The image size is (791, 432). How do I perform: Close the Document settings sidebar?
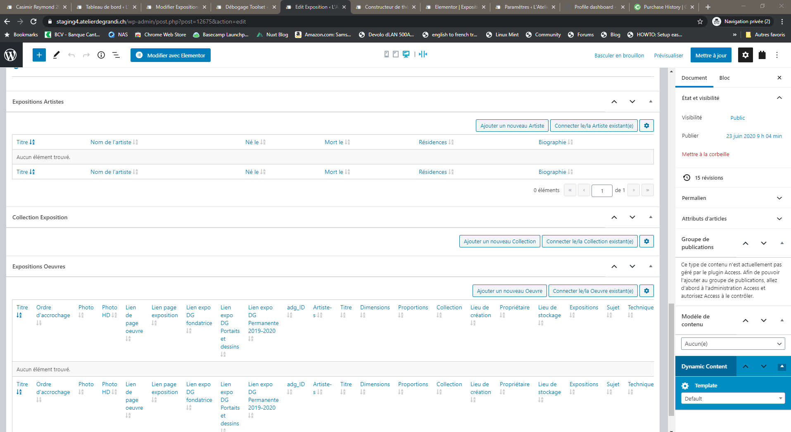[779, 78]
